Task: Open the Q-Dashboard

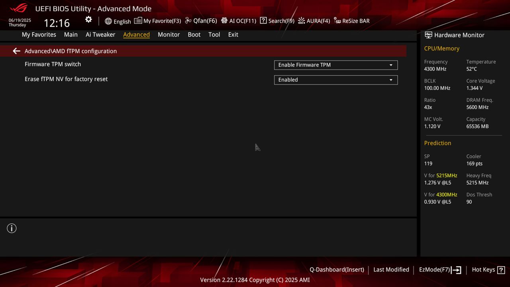Action: click(337, 269)
